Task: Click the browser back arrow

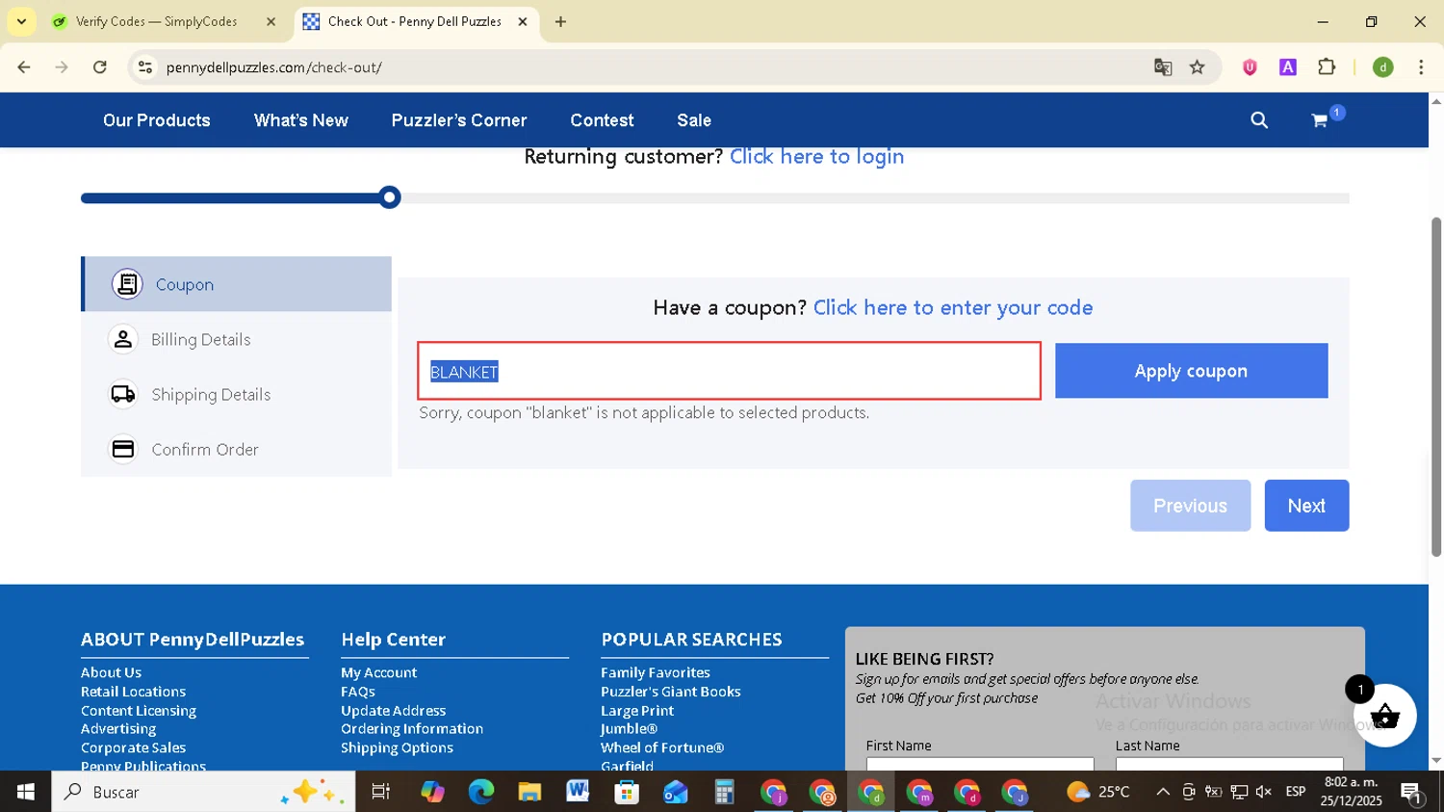Action: point(24,67)
